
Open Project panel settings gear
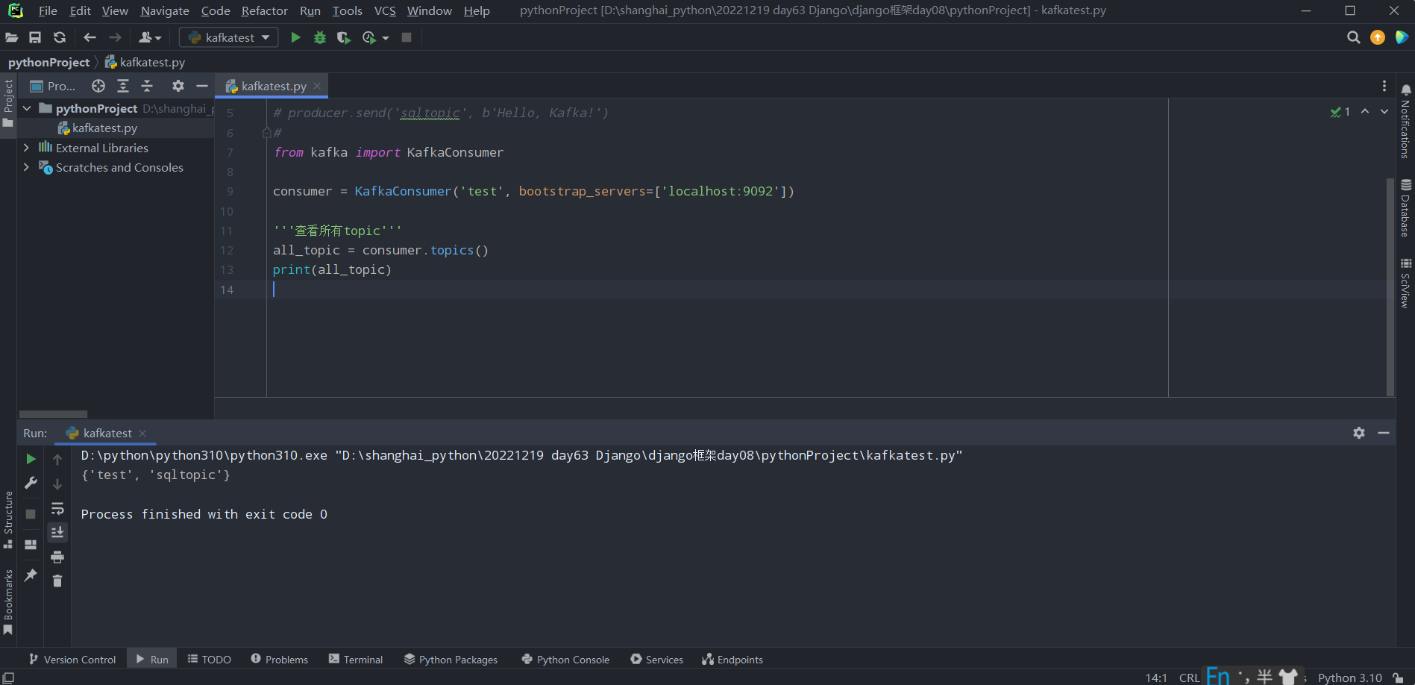coord(178,86)
